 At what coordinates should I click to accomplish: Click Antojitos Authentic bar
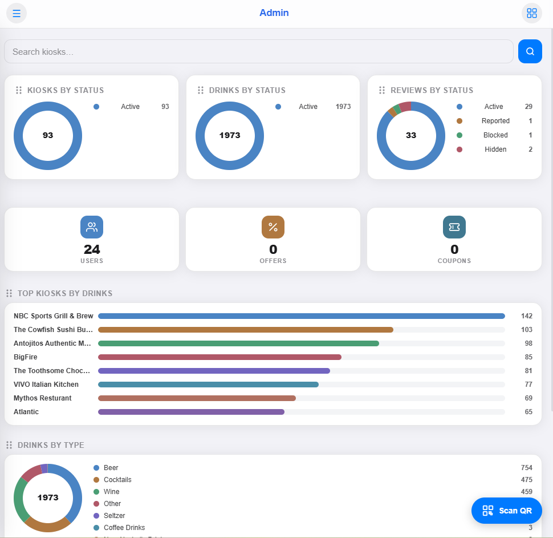238,343
